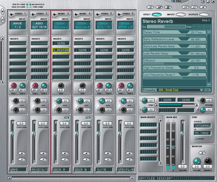Toggle PRE button on strip 3
Viewport: 217px width, 182px height.
[67, 118]
